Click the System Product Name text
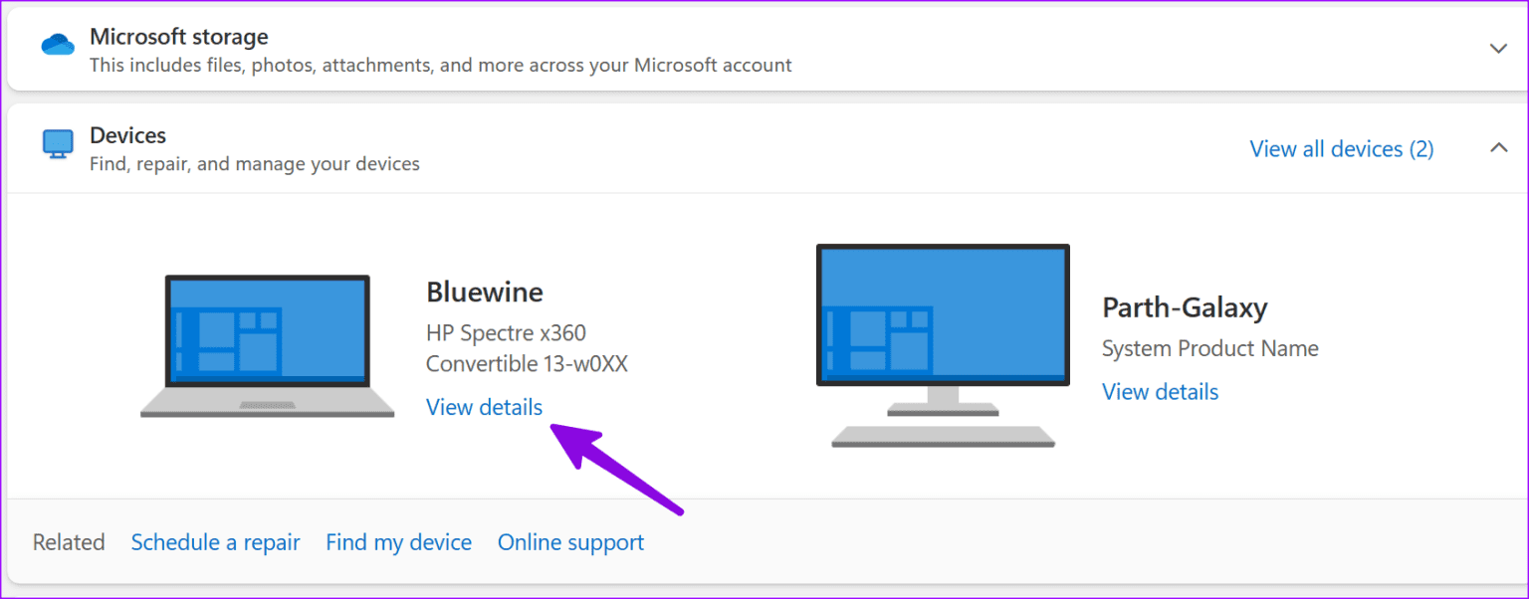This screenshot has width=1529, height=599. (1210, 349)
